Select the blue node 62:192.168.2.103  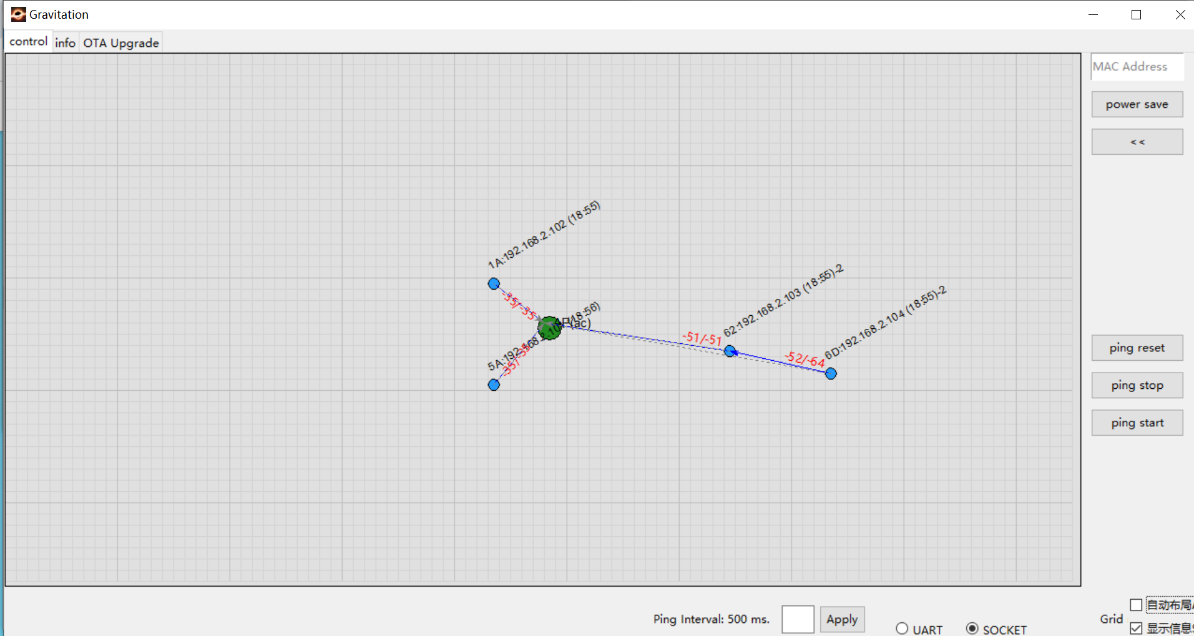tap(730, 351)
